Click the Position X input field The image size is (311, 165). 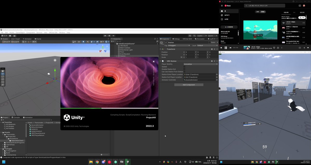point(190,52)
